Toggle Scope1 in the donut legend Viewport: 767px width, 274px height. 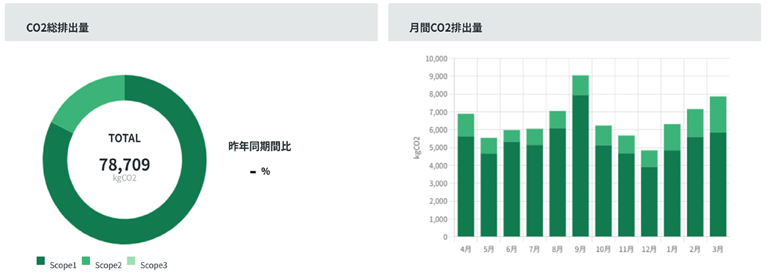(x=64, y=265)
